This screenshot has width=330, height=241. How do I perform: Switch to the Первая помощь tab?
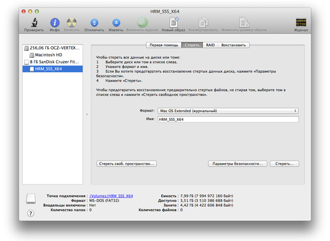[163, 45]
